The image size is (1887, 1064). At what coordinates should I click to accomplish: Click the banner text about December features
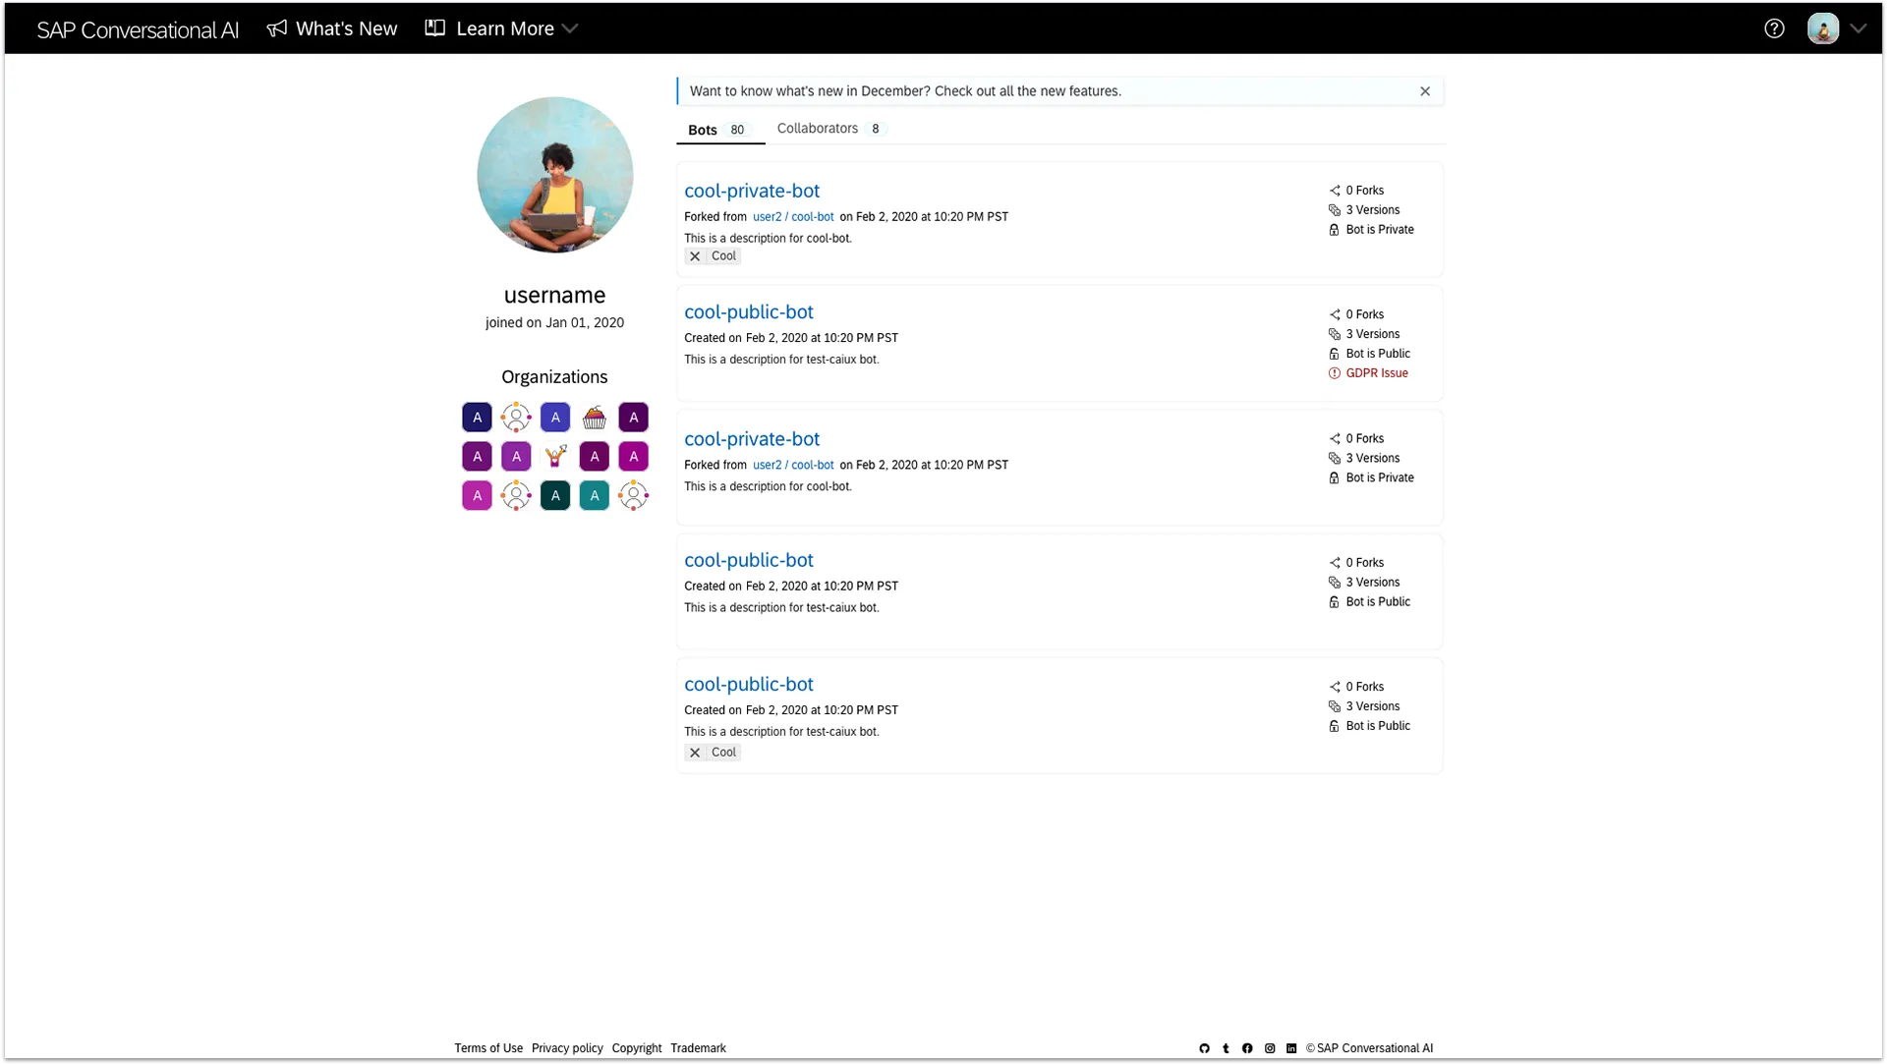[905, 91]
